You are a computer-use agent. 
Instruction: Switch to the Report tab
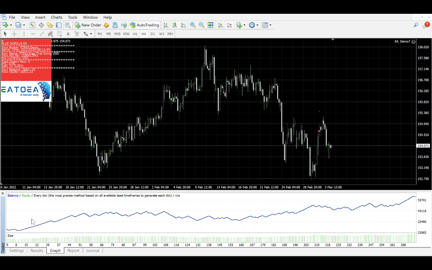point(73,251)
